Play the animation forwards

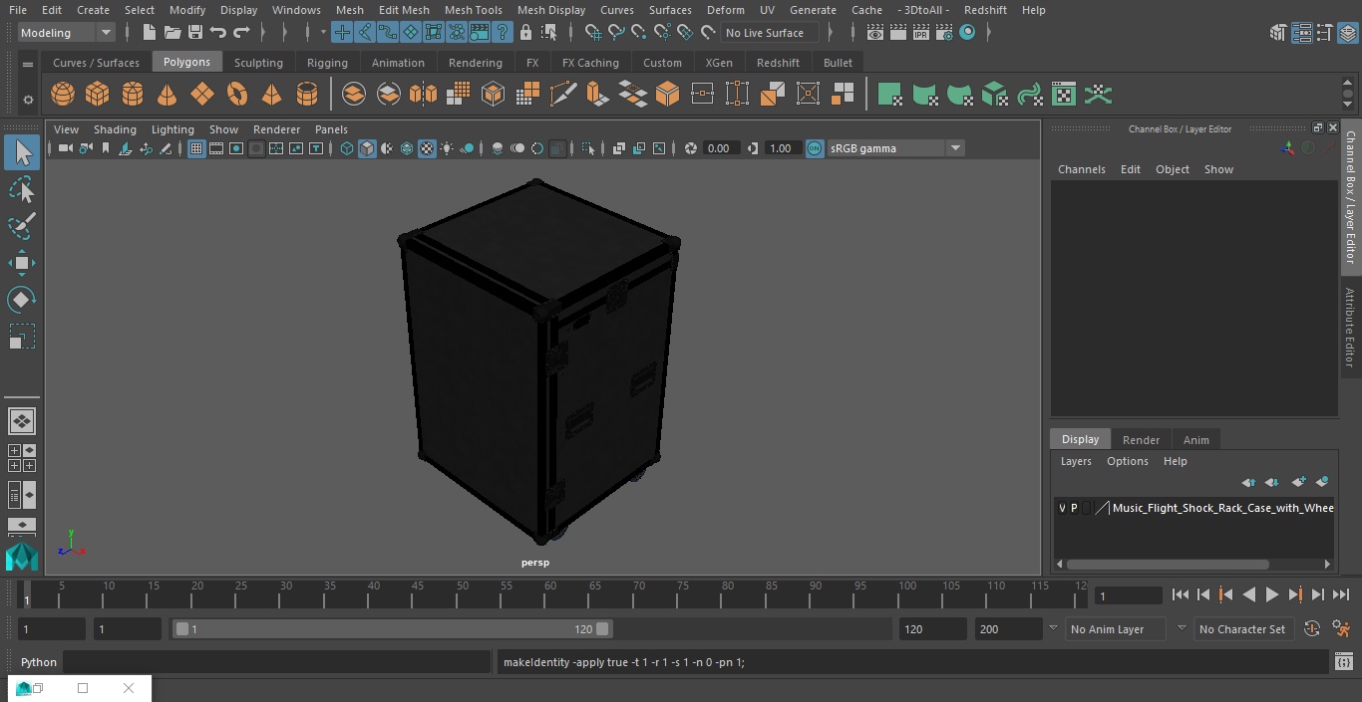coord(1272,594)
